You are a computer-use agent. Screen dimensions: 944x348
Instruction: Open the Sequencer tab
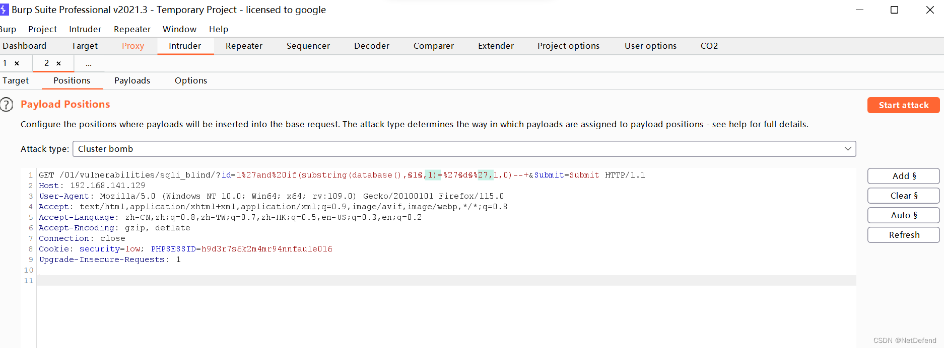308,46
